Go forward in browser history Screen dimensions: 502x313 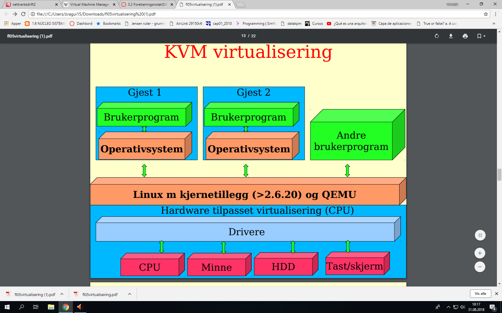(x=15, y=14)
